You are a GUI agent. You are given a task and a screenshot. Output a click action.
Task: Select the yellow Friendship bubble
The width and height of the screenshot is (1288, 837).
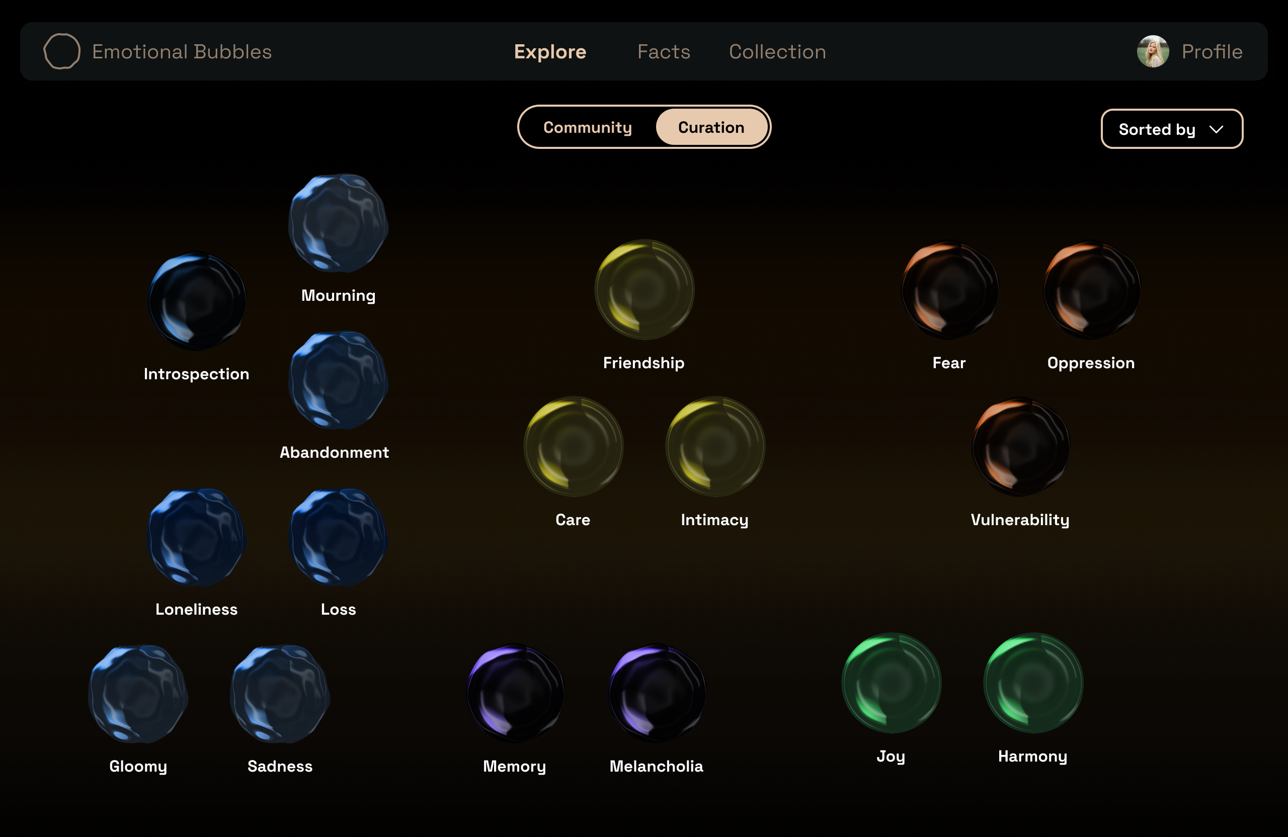[644, 290]
